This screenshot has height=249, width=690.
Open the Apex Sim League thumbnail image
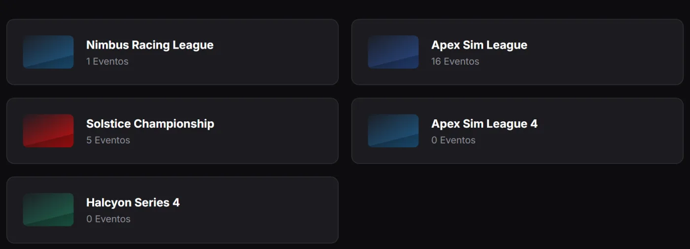click(393, 52)
